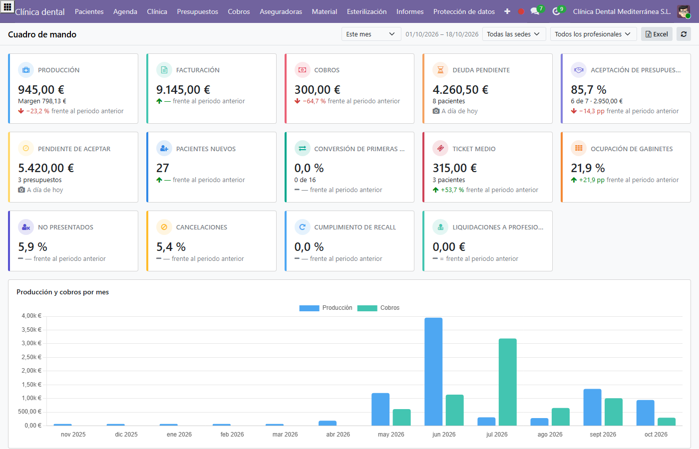Click the plus icon in top navbar
The width and height of the screenshot is (699, 449).
pyautogui.click(x=507, y=11)
